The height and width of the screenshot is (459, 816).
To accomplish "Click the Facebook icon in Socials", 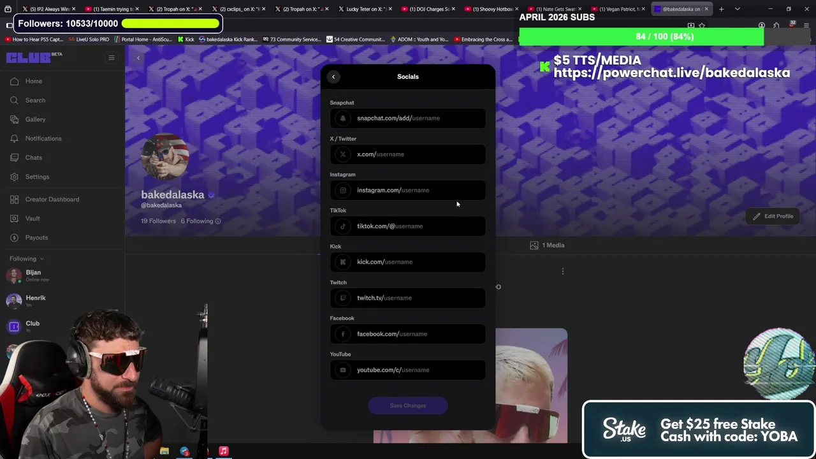I will [343, 334].
